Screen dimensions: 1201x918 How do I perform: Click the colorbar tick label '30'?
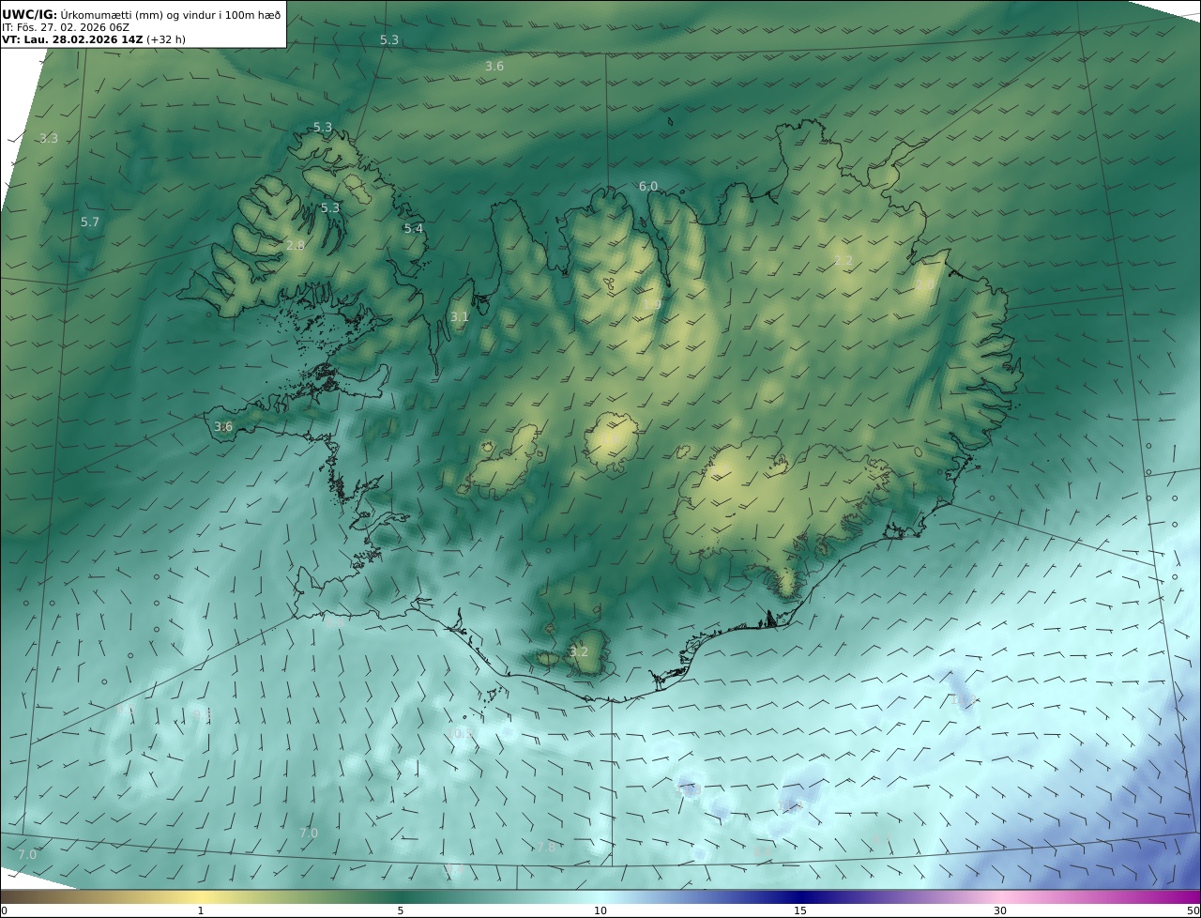(1000, 910)
